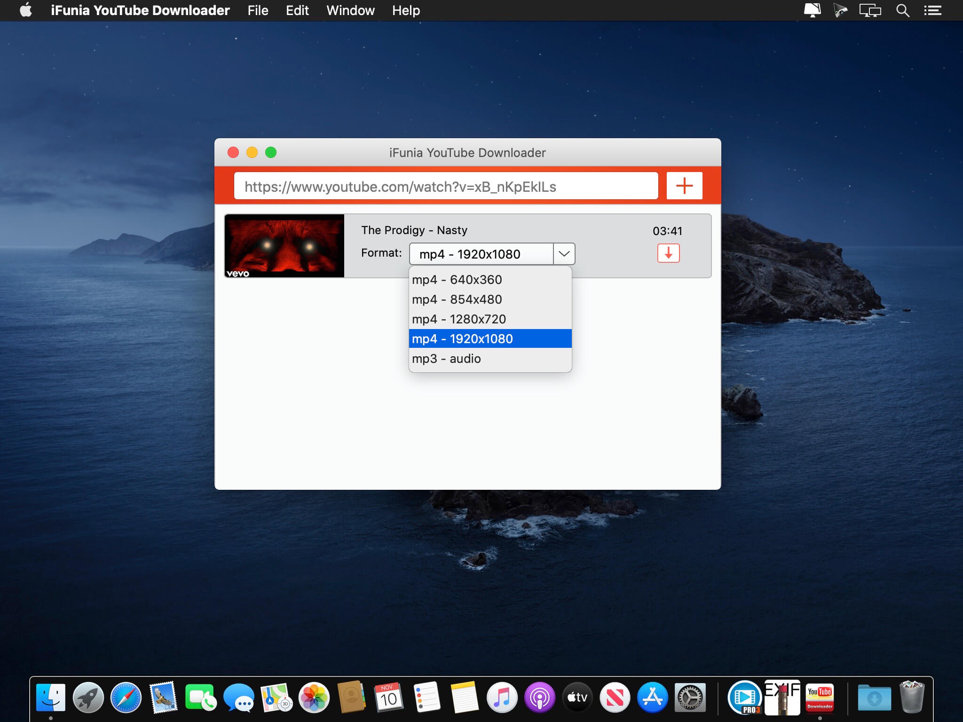Click the YouTube URL input field
The image size is (963, 722).
click(x=446, y=186)
